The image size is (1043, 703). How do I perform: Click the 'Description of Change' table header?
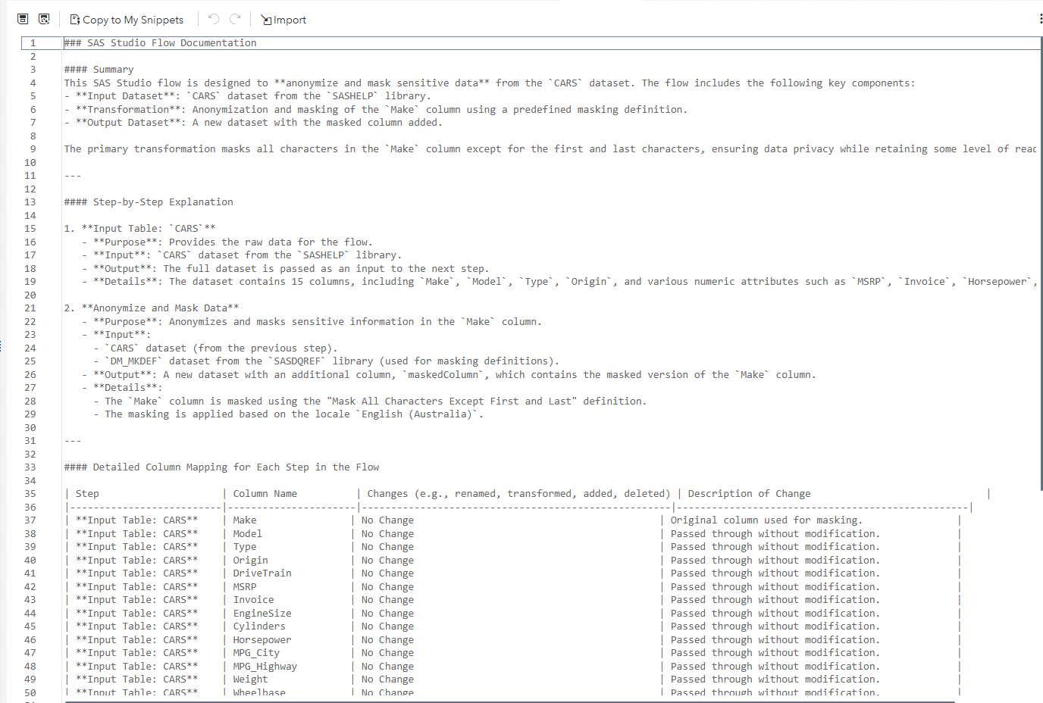coord(749,494)
